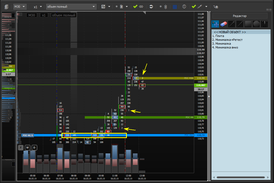The width and height of the screenshot is (274, 183).
Task: Toggle the toolbar checkbox icon
Action: [x=103, y=7]
